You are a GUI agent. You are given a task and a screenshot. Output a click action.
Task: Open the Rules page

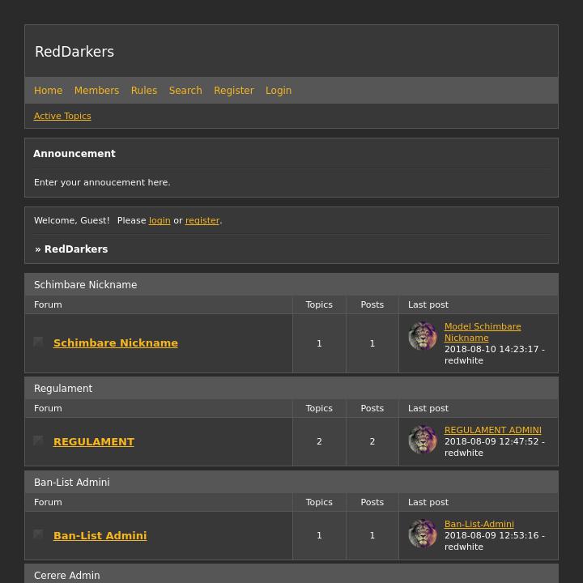pyautogui.click(x=144, y=91)
